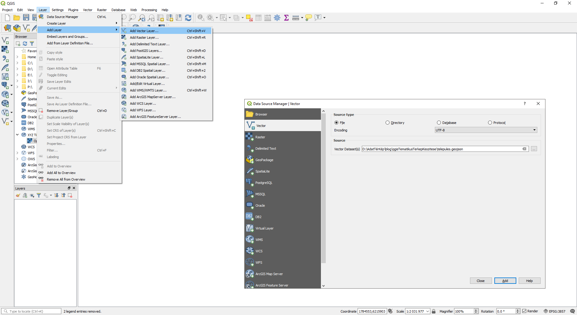Click Toggle extents icon beside coordinate field
This screenshot has height=315, width=577.
pyautogui.click(x=390, y=311)
